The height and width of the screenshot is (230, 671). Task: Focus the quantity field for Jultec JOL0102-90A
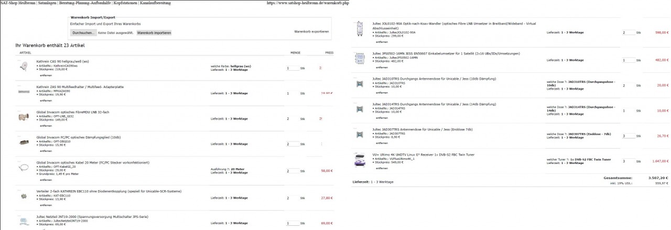point(627,32)
